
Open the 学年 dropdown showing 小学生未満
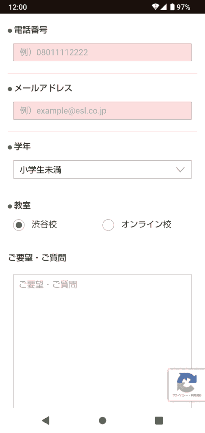pos(102,170)
